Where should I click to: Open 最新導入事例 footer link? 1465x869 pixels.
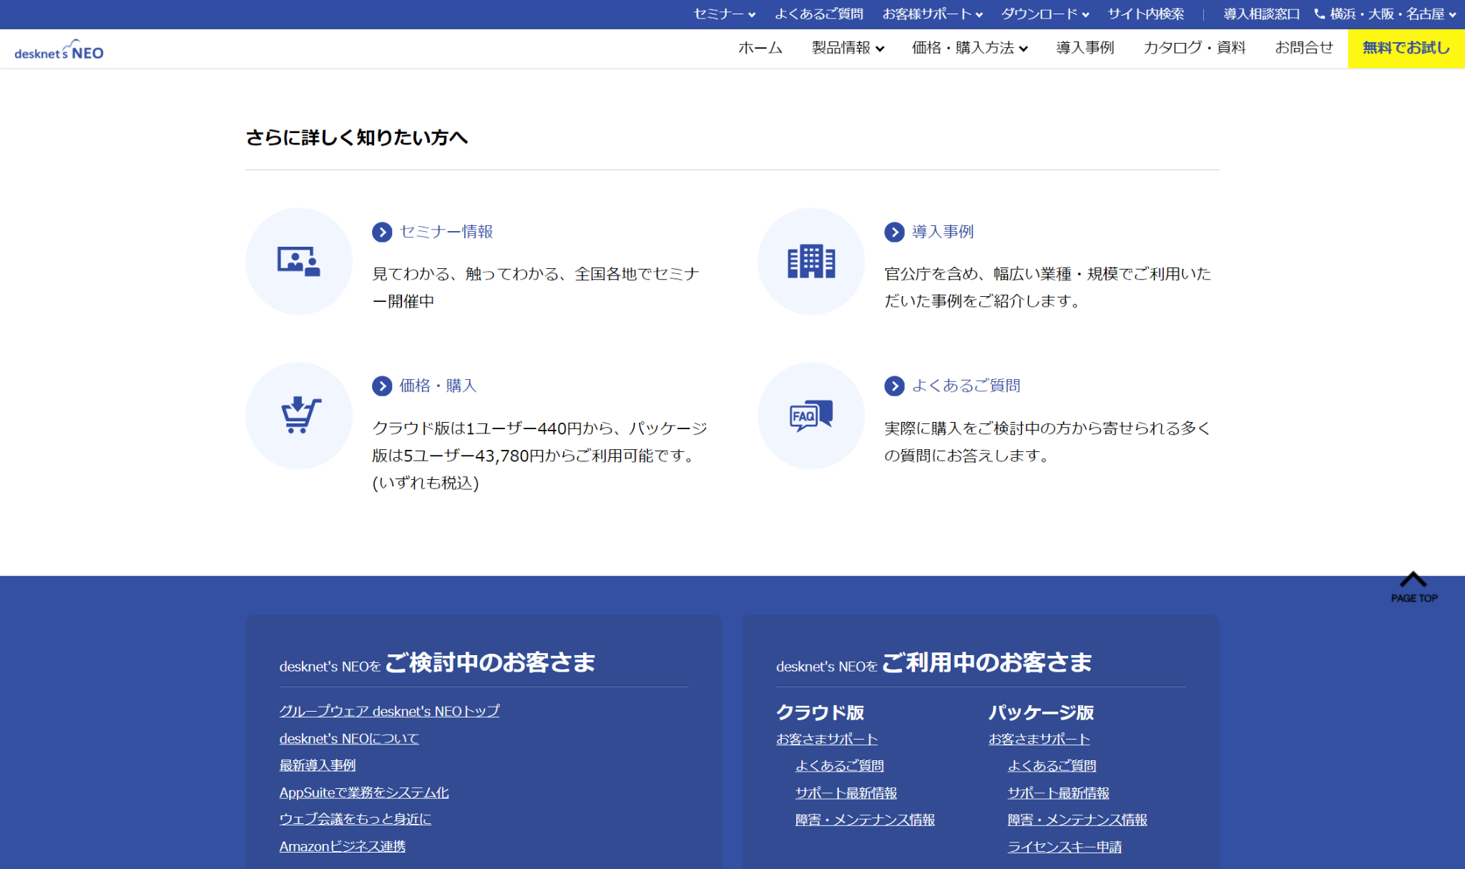click(x=318, y=765)
